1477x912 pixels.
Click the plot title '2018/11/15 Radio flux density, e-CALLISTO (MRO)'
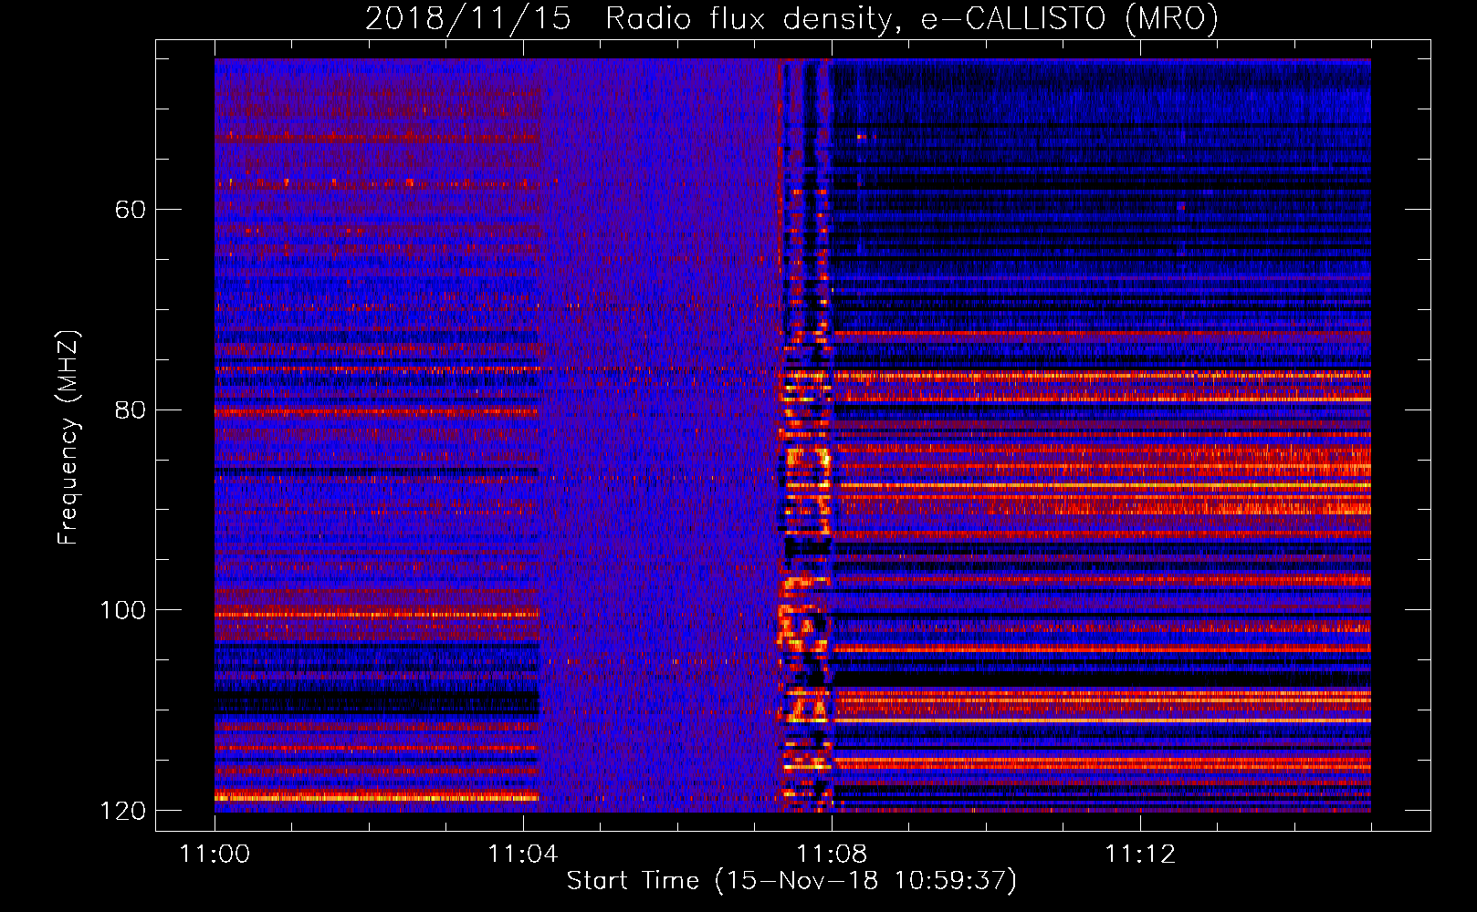(791, 18)
